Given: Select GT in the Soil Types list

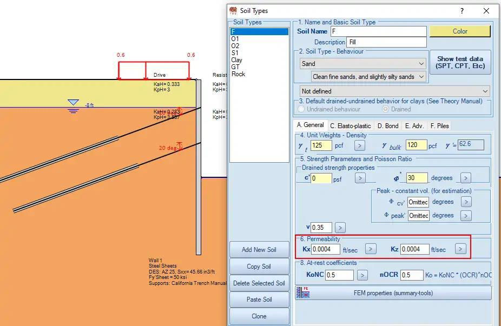Looking at the screenshot, I should (259, 66).
